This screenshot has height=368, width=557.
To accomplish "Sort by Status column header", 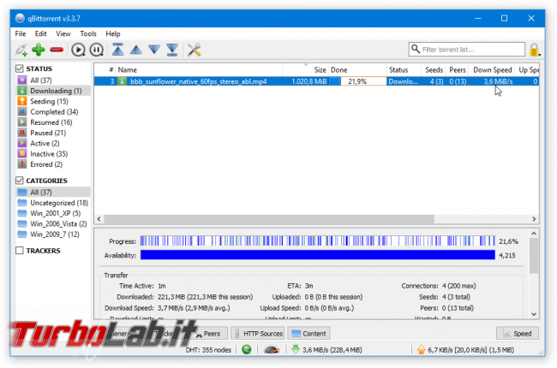I will (x=404, y=70).
